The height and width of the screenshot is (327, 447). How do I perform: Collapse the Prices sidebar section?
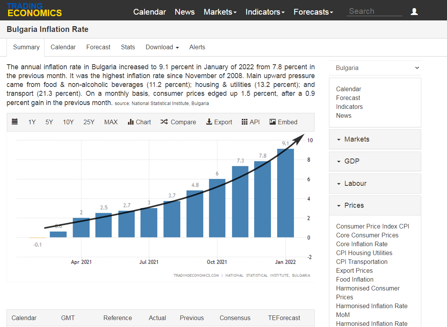(x=375, y=205)
